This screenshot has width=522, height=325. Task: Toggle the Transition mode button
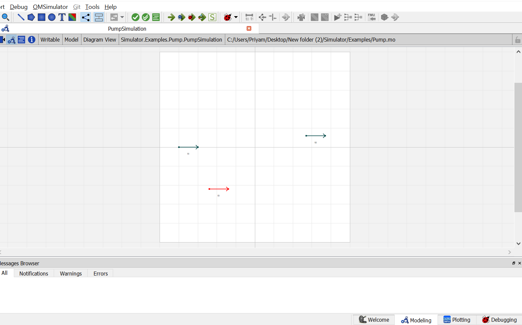99,17
